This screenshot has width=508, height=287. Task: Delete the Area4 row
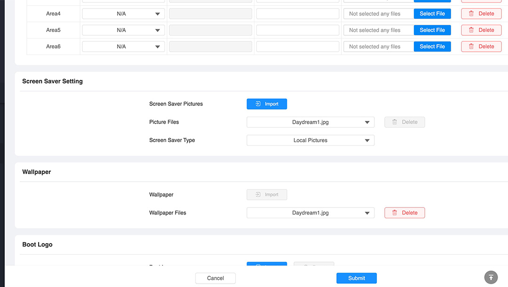coord(481,14)
